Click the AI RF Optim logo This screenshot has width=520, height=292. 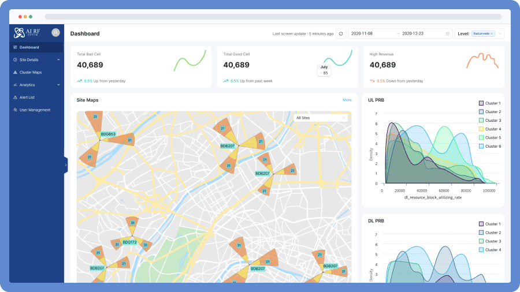pyautogui.click(x=27, y=32)
